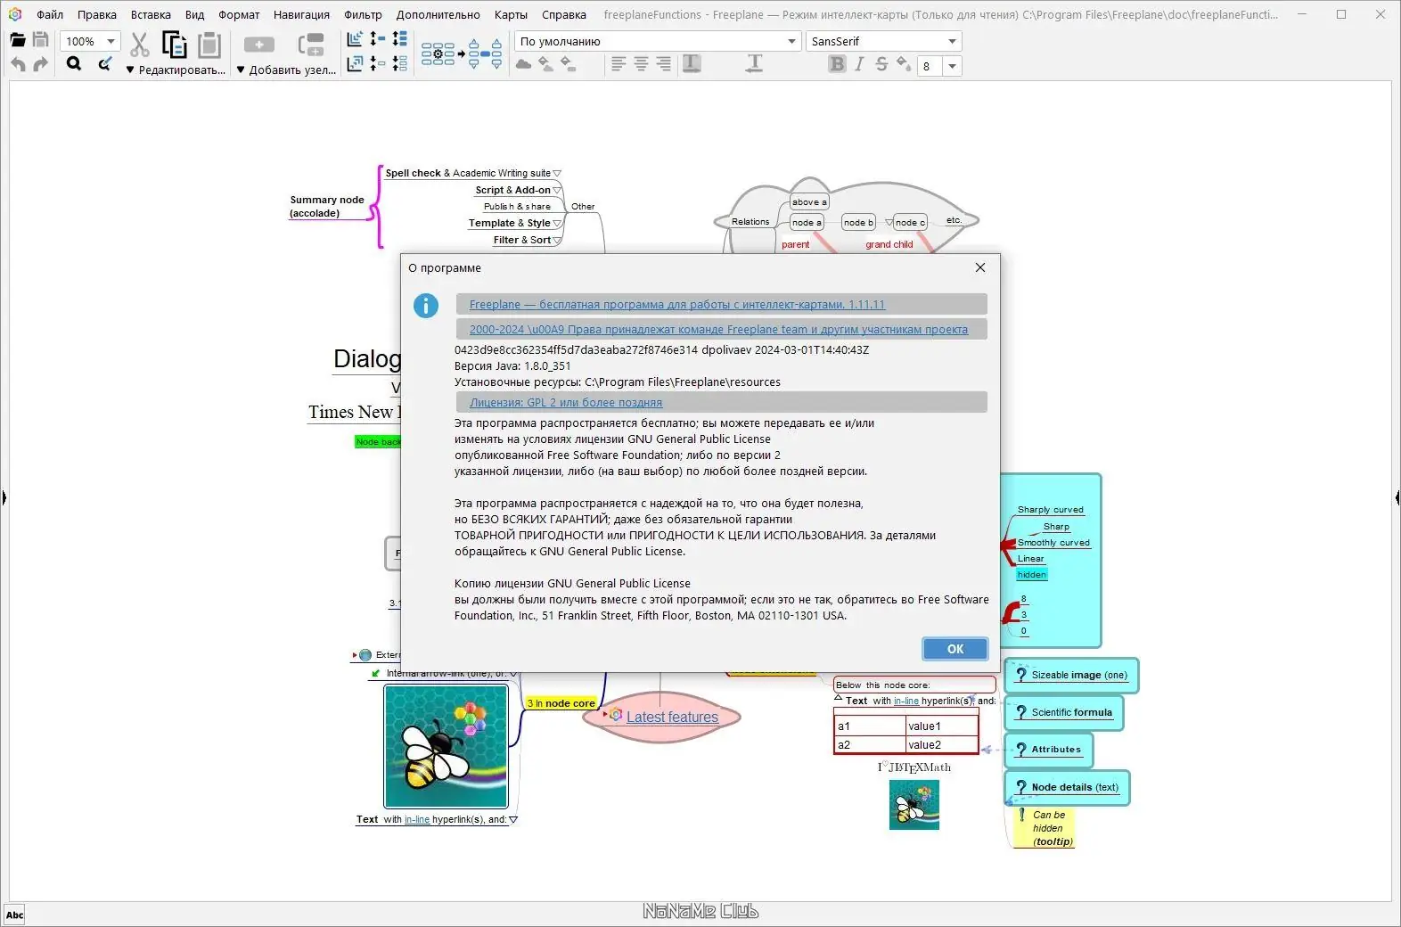Click the center text alignment icon
Image resolution: width=1401 pixels, height=927 pixels.
641,63
